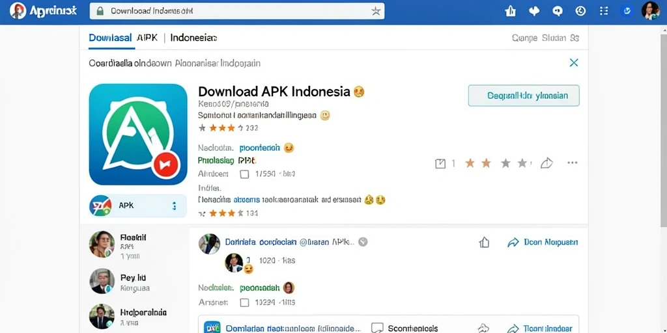This screenshot has height=333, width=667.
Task: Click the green Pnolasiag text
Action: point(216,161)
